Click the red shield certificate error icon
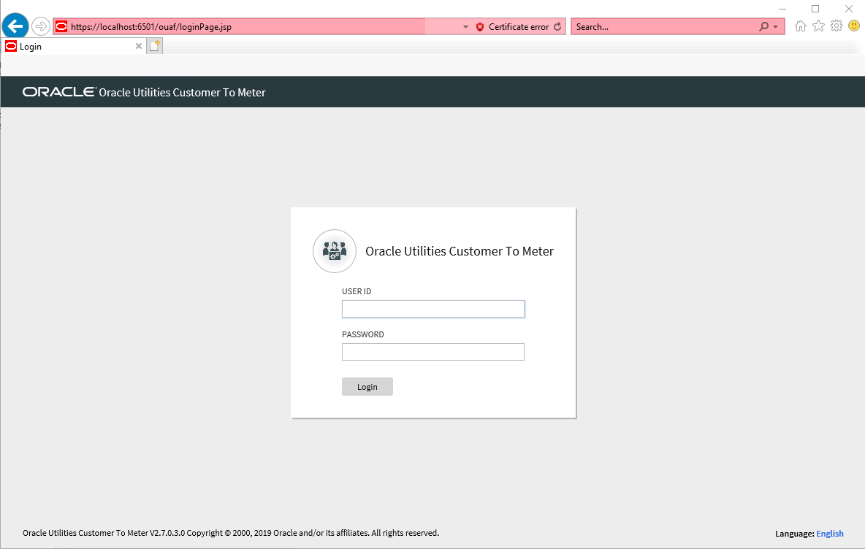Screen dimensions: 865x549 click(x=480, y=27)
